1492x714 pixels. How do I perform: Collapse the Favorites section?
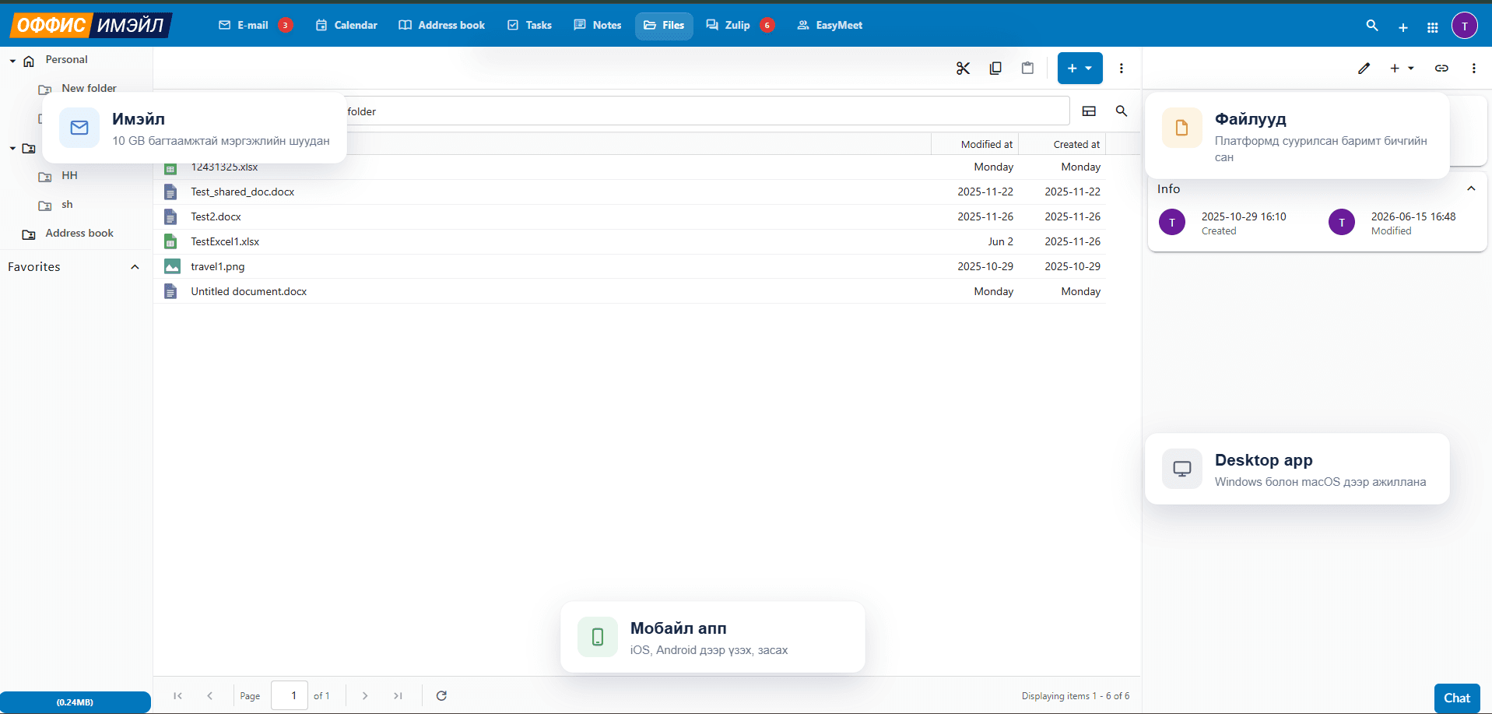click(x=135, y=267)
